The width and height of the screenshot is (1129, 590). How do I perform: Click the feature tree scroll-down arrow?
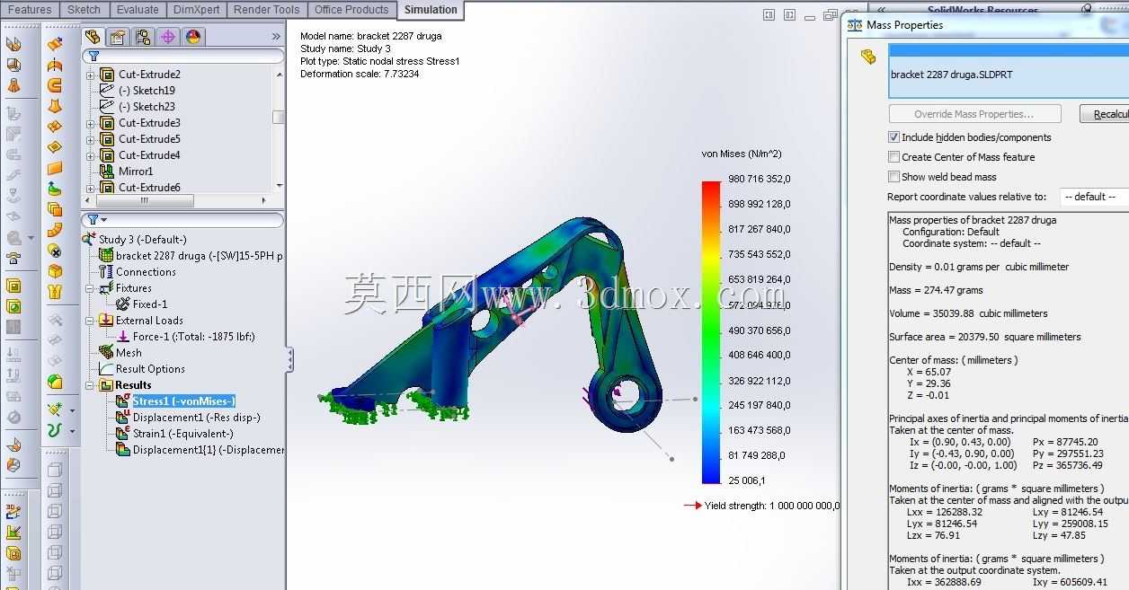point(279,186)
